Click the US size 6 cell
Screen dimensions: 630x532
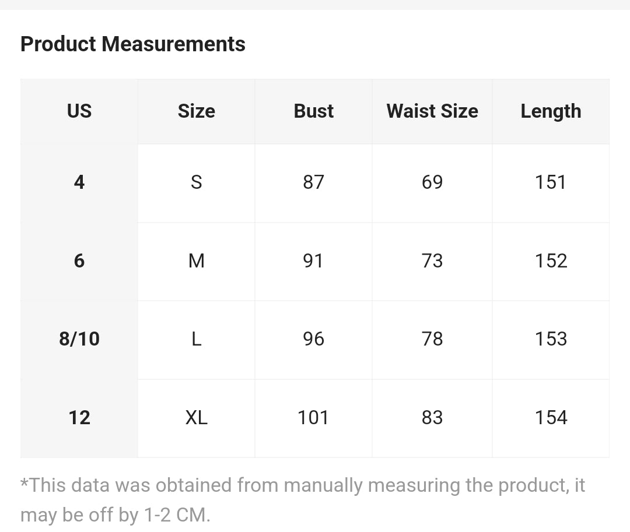click(x=79, y=261)
